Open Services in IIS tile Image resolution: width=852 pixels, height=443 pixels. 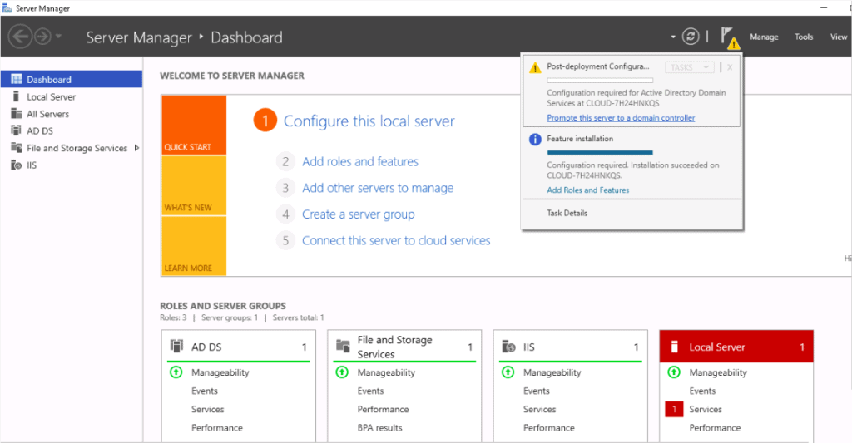click(x=539, y=410)
